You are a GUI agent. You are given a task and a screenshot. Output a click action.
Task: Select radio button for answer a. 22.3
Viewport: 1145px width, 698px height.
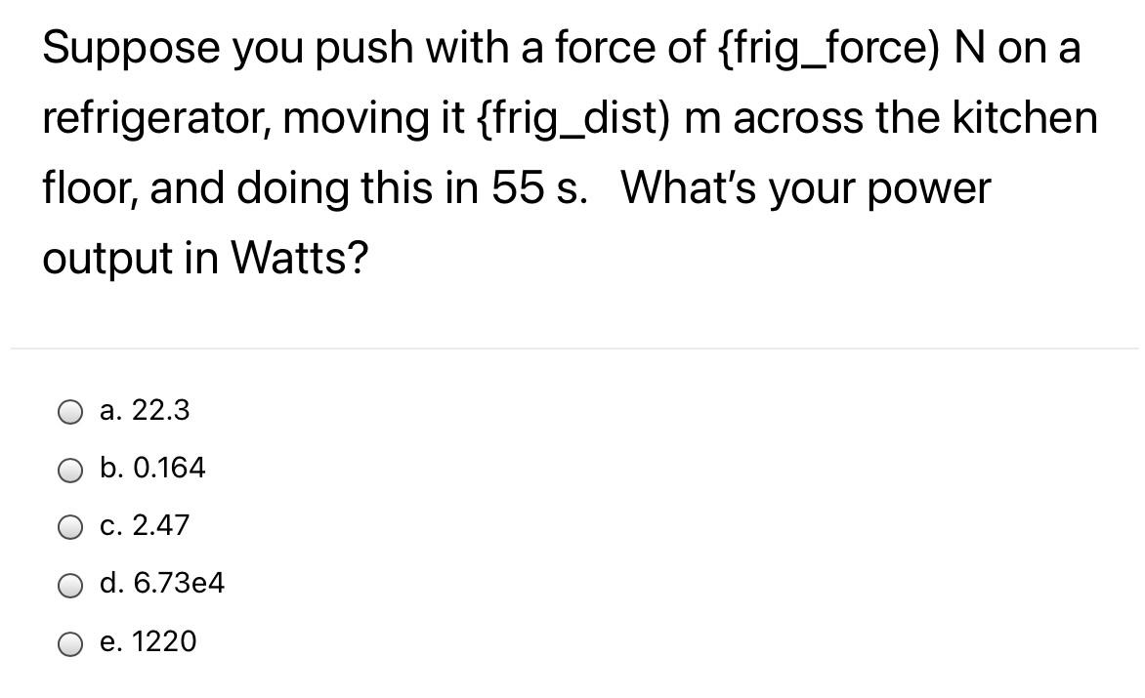tap(69, 412)
